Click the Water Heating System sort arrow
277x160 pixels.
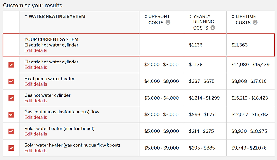26,16
